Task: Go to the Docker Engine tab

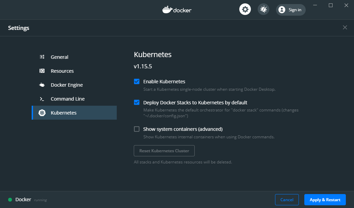Action: (x=74, y=85)
